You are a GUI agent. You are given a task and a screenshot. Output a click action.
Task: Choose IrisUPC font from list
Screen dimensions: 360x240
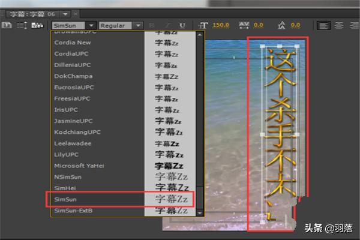[124, 110]
